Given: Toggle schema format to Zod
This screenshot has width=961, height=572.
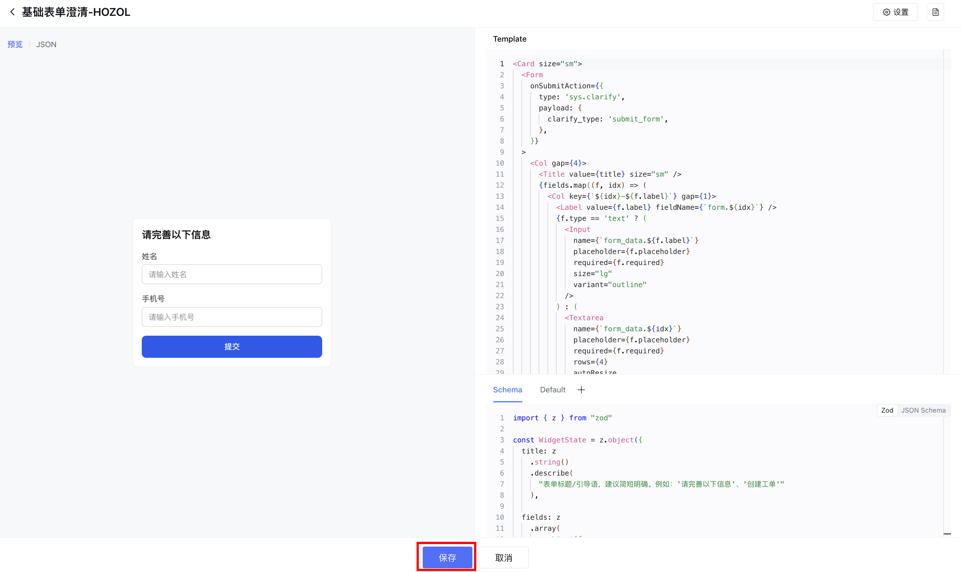Looking at the screenshot, I should click(x=887, y=410).
